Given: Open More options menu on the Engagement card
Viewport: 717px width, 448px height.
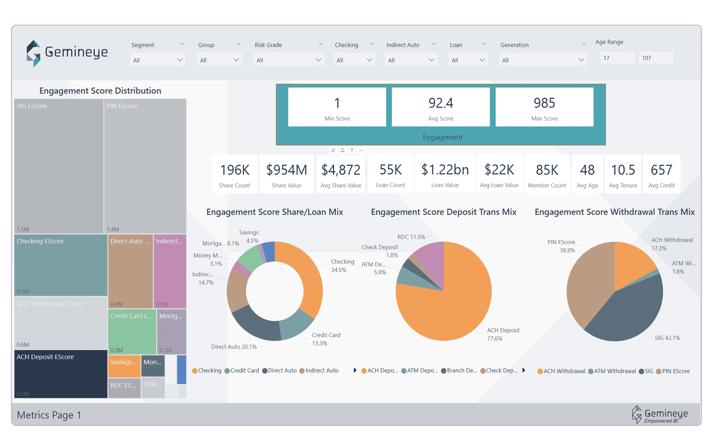Looking at the screenshot, I should coord(361,150).
